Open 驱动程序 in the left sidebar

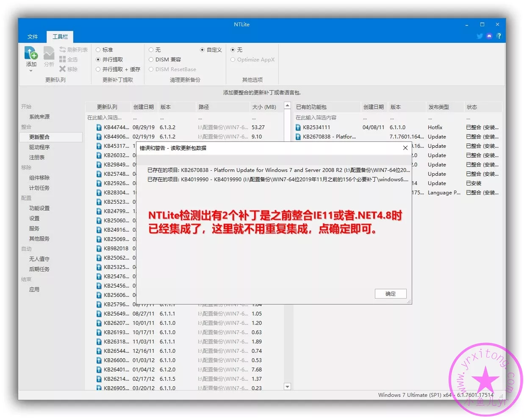[x=39, y=147]
